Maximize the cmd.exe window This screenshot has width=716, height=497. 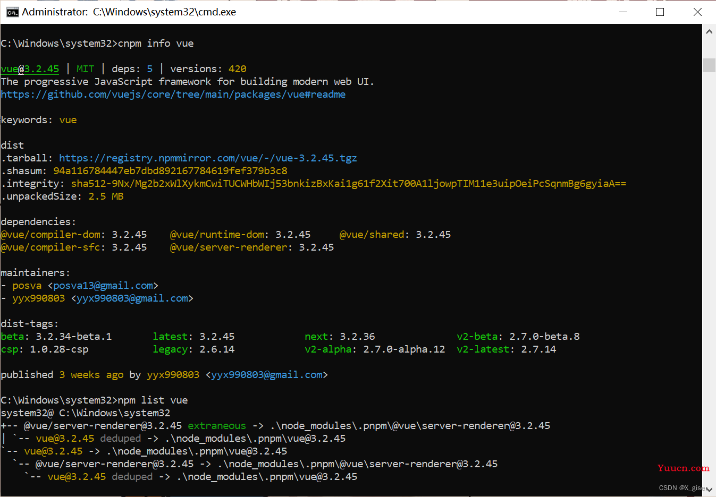660,12
